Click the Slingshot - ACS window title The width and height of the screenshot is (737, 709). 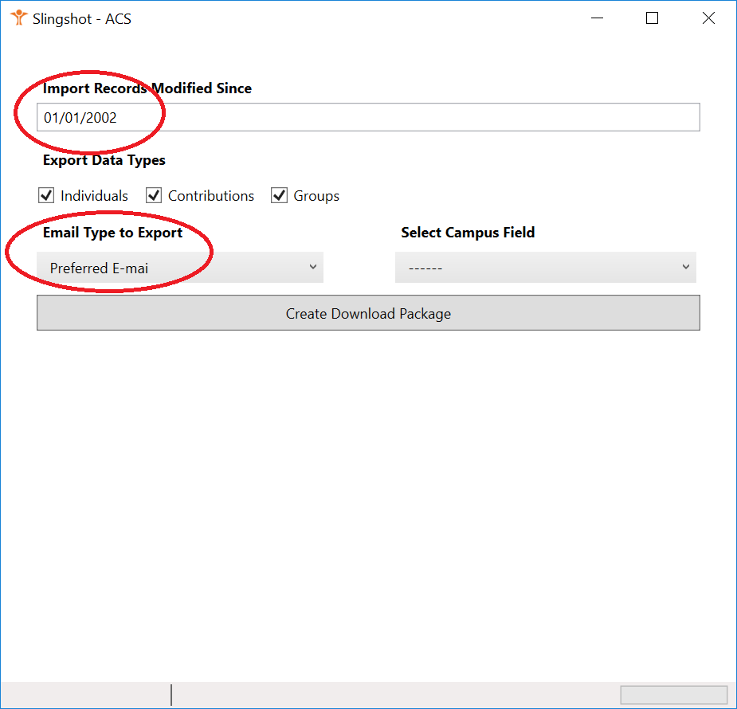click(82, 19)
